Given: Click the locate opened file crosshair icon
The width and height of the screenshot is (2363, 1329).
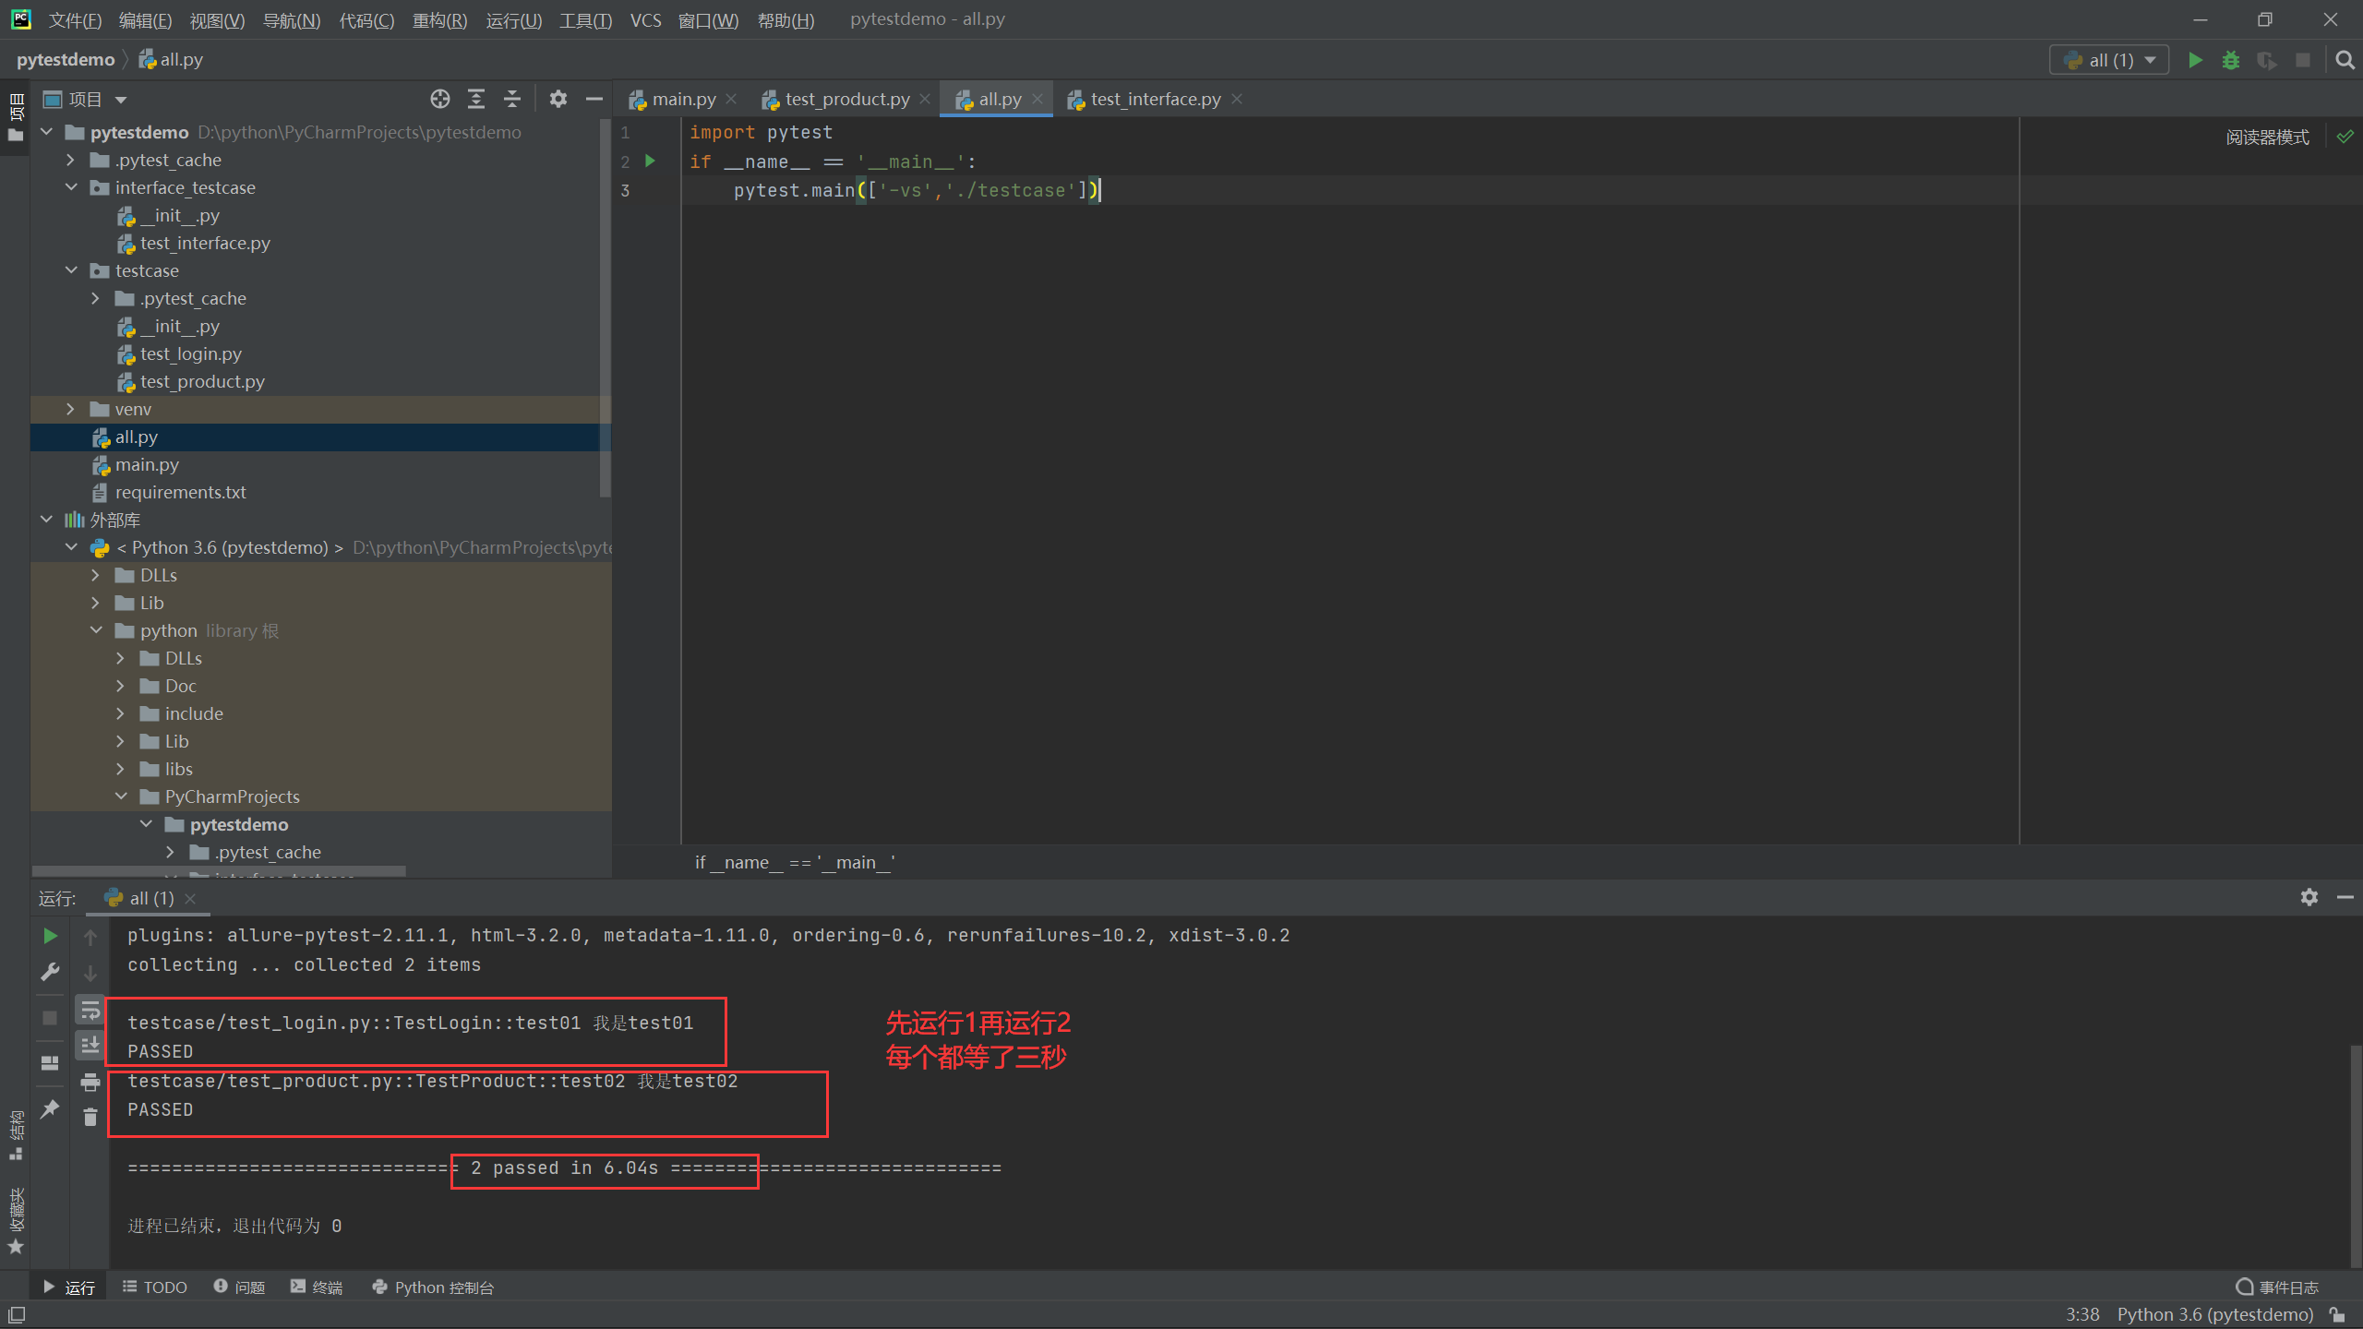Looking at the screenshot, I should 440,99.
